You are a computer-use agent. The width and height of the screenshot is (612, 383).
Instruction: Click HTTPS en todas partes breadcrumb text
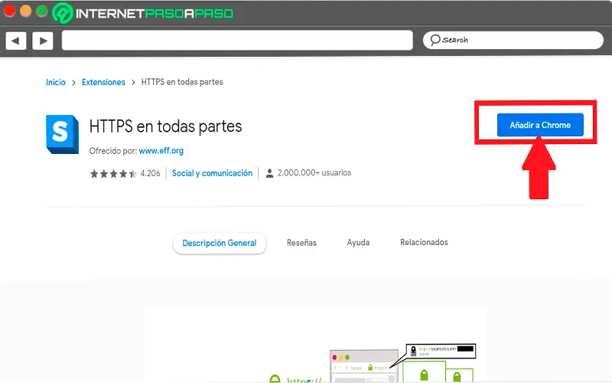(182, 82)
